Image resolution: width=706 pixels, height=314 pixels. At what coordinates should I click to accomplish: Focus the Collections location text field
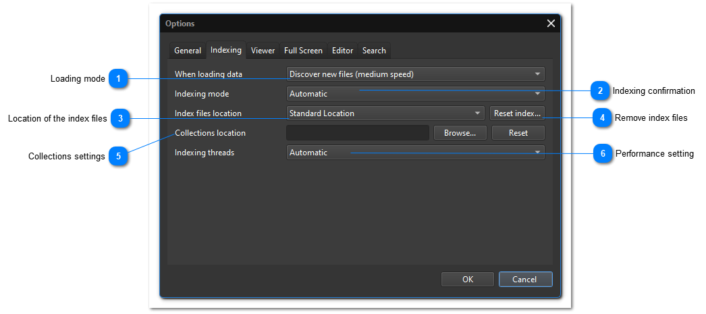[x=357, y=133]
